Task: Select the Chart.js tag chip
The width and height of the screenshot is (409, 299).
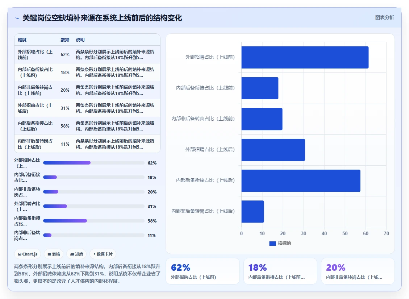Action: pos(28,254)
